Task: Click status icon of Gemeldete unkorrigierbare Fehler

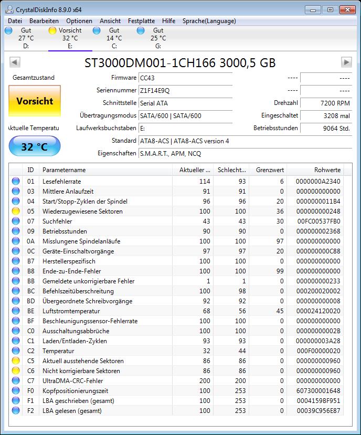Action: click(16, 281)
